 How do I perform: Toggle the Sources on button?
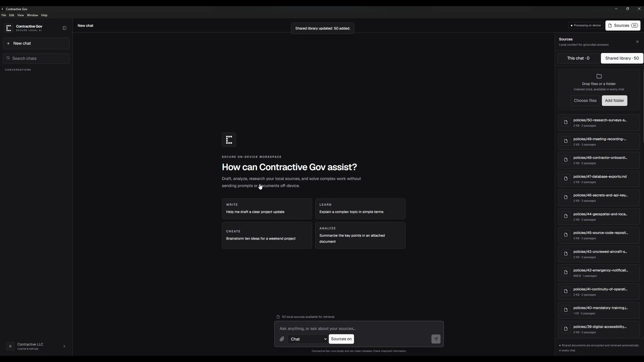tap(341, 339)
